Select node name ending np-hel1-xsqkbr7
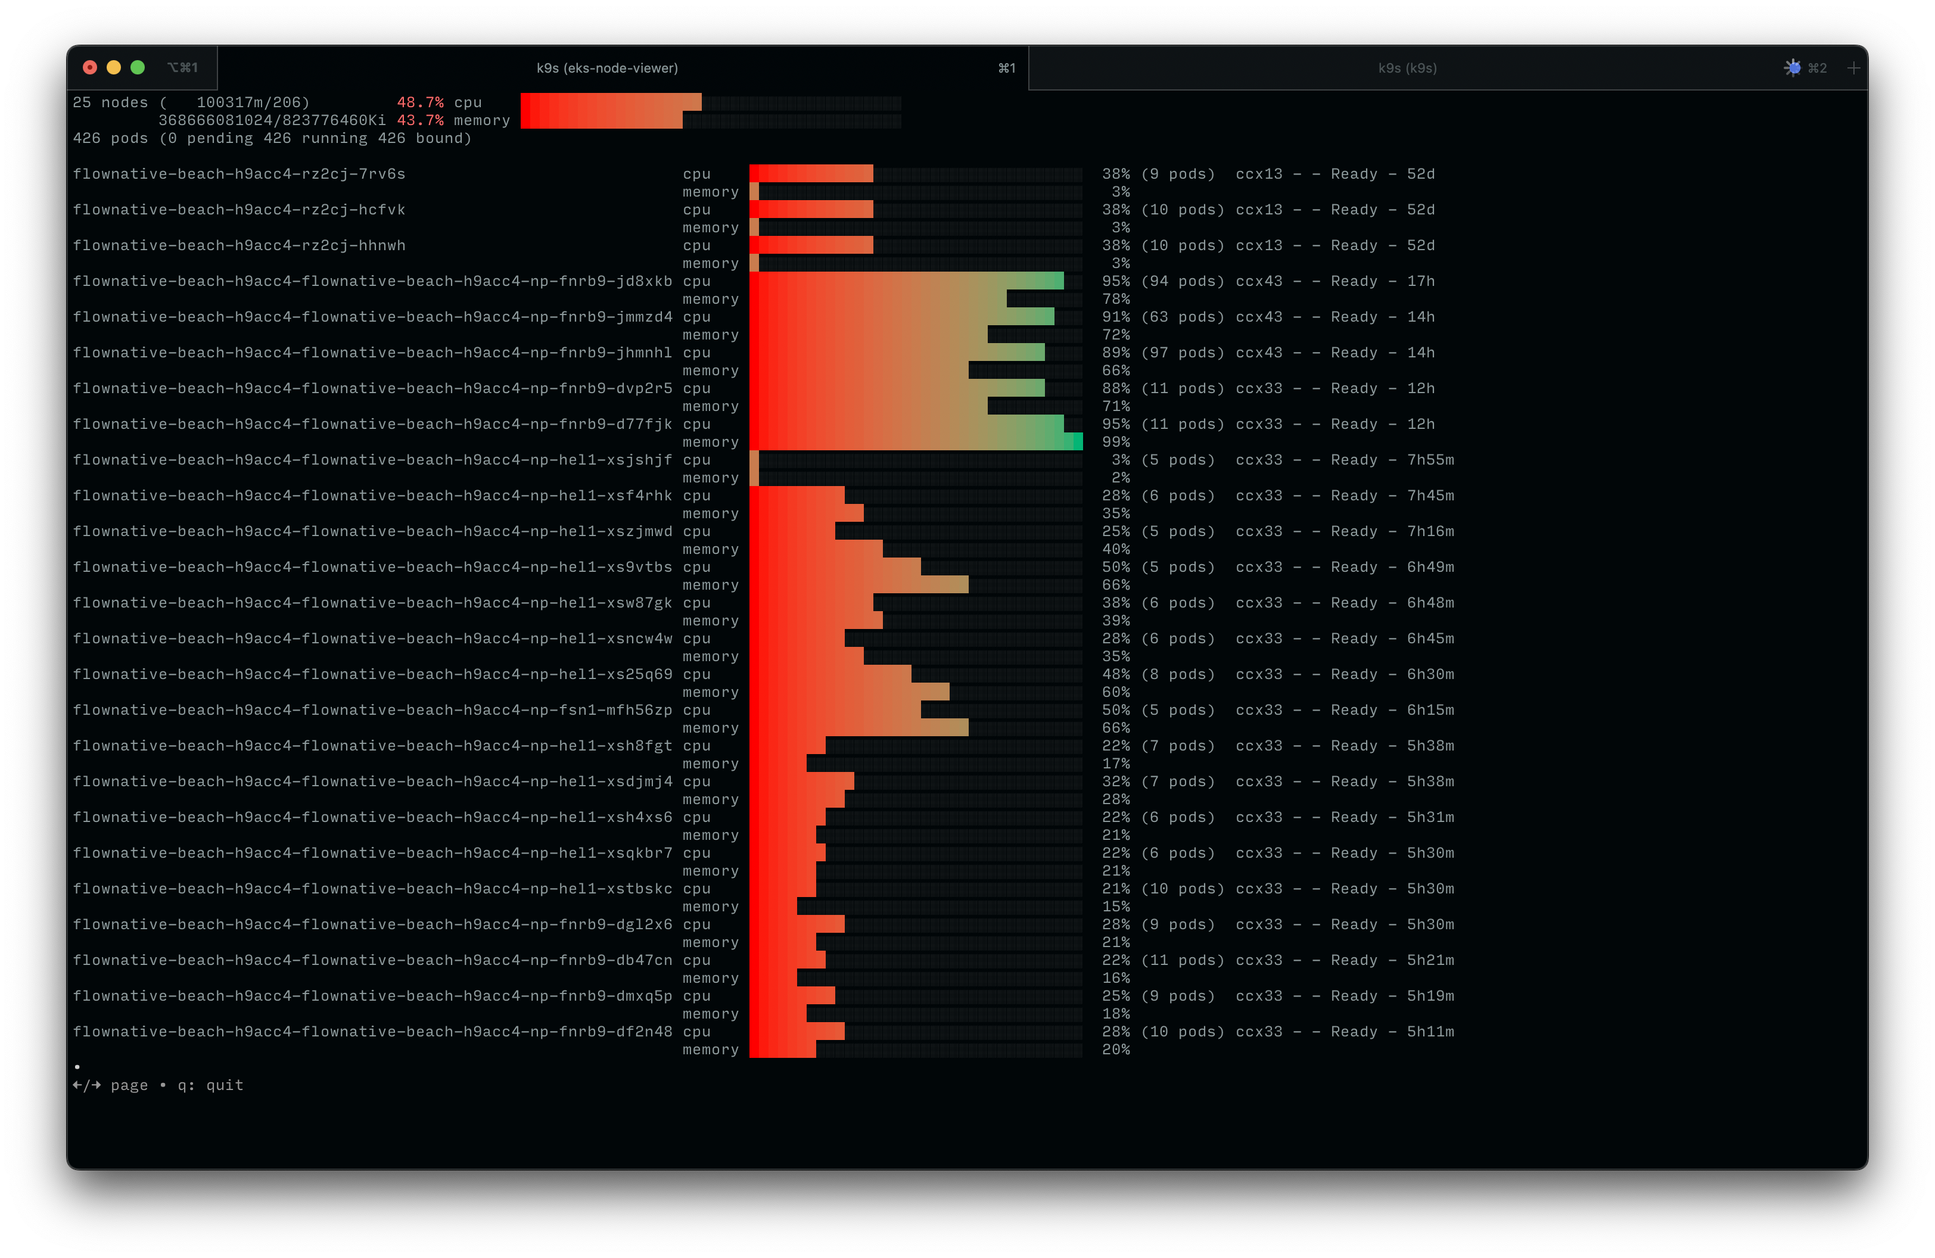 point(372,854)
